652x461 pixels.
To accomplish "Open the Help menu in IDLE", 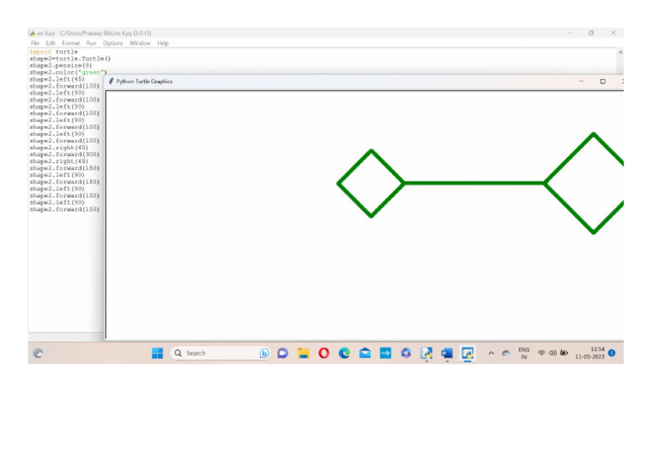I will 163,43.
